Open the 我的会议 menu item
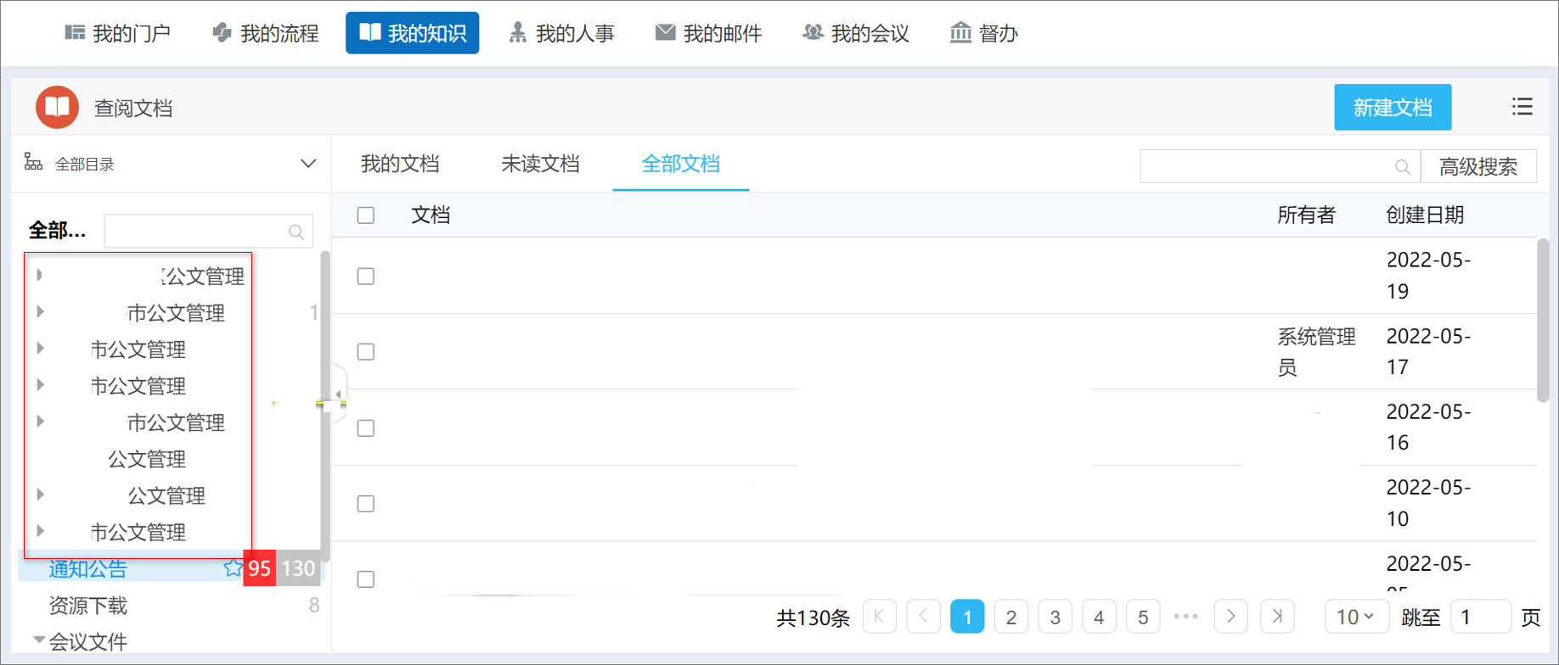Screen dimensions: 1559x665 (x=857, y=33)
